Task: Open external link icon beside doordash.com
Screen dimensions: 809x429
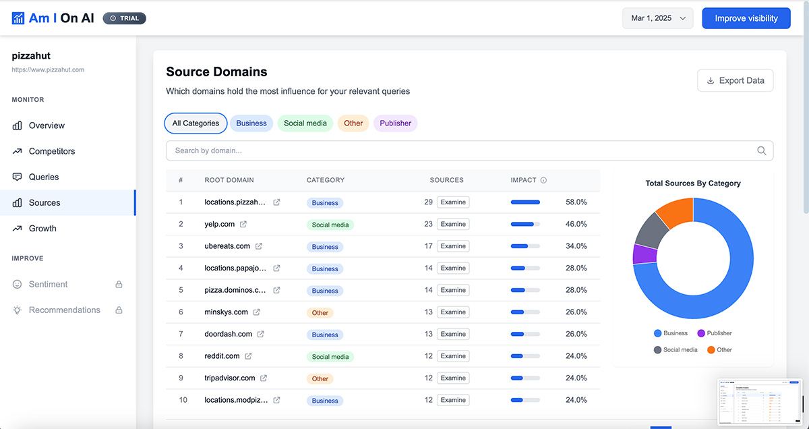Action: point(261,334)
